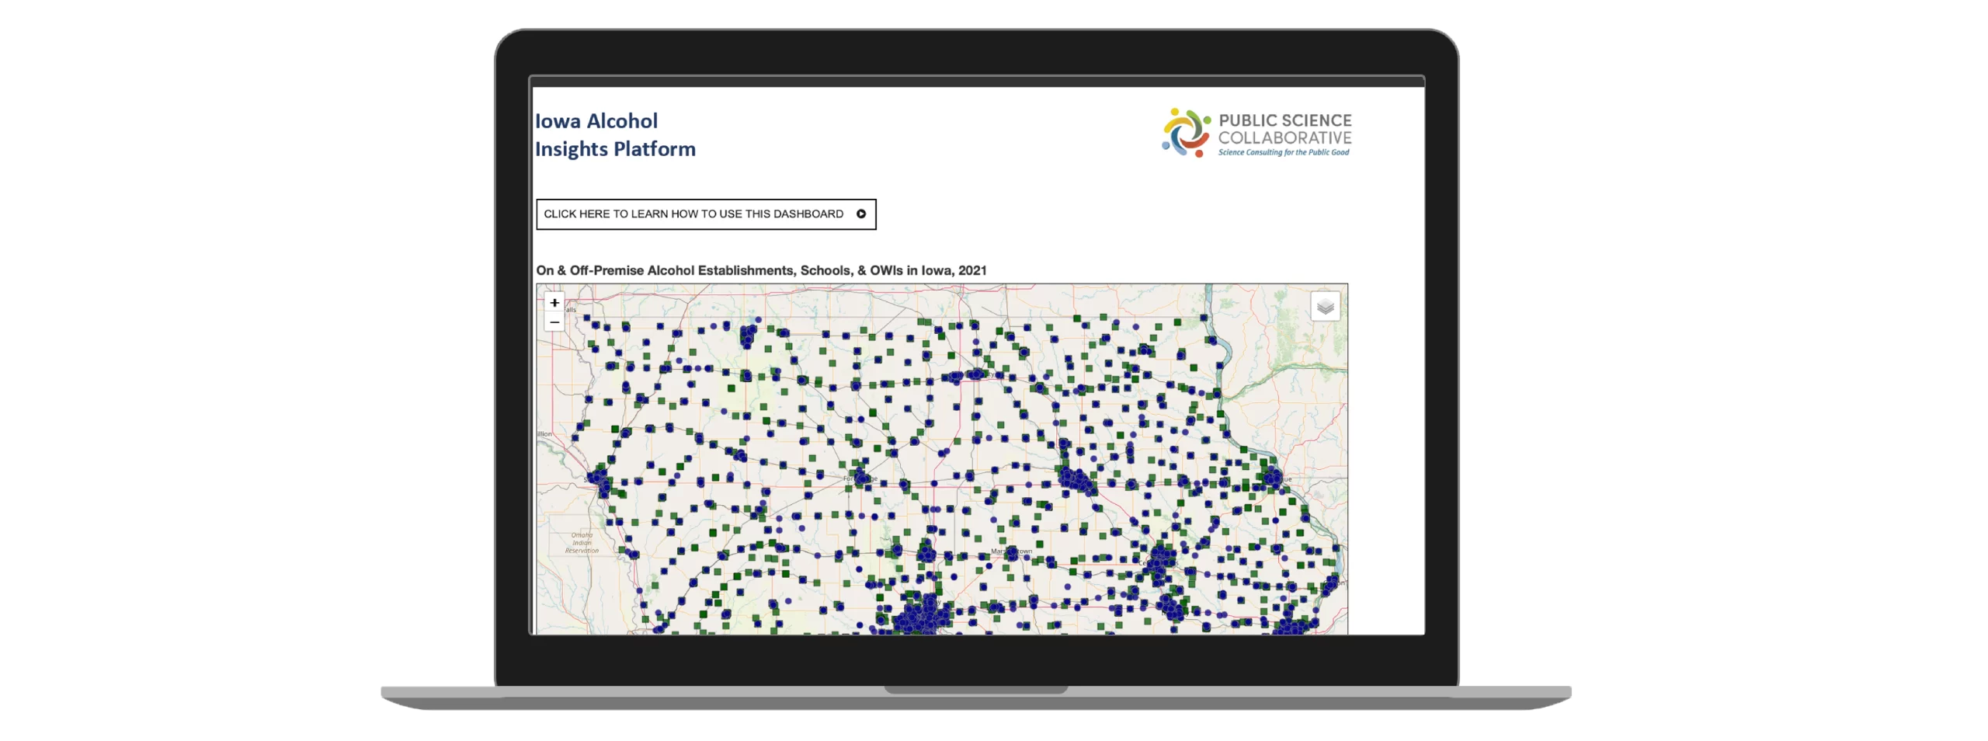This screenshot has width=1988, height=741.
Task: Select the Dubuque marker cluster on the Mississippi
Action: click(1273, 476)
